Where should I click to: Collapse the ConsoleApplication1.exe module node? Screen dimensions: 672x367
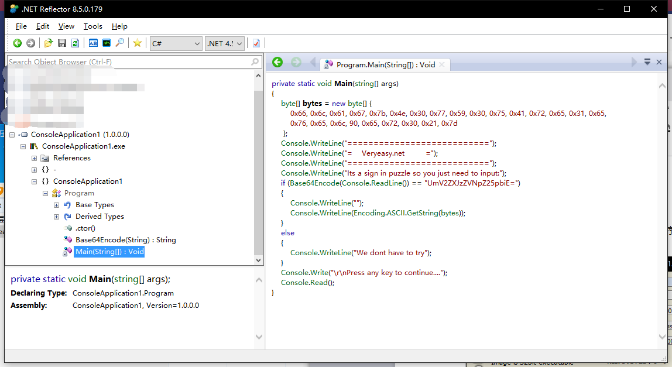tap(23, 146)
